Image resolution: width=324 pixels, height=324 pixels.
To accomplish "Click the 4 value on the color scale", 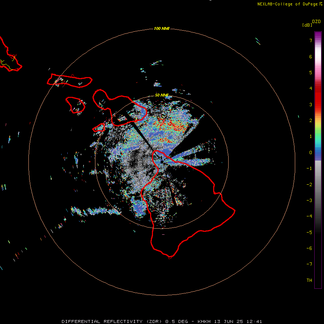I will (x=311, y=89).
